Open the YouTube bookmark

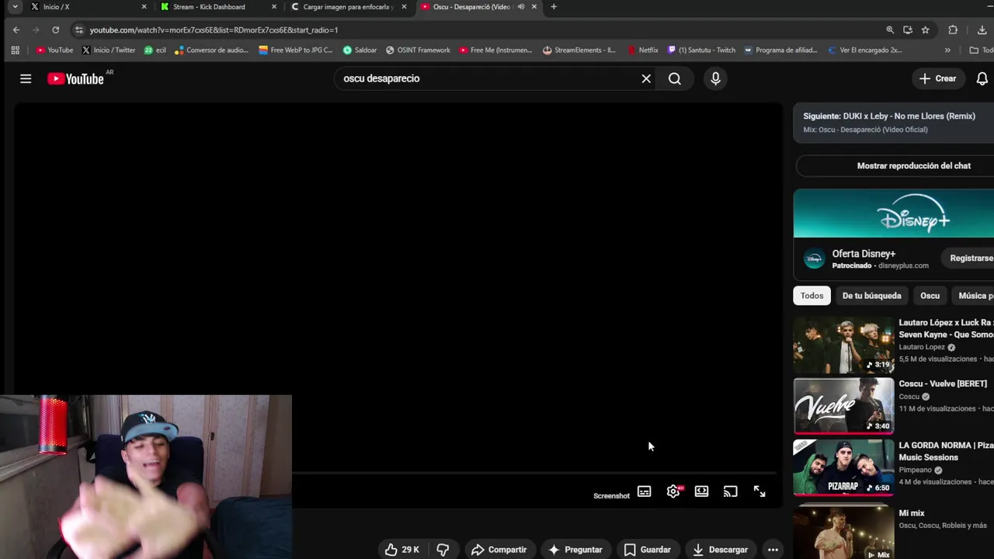54,50
